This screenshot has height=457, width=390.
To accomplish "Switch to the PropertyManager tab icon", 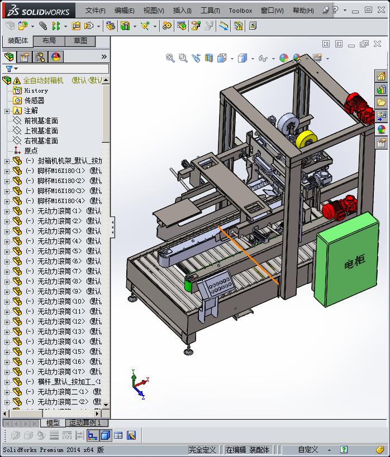I will [25, 56].
